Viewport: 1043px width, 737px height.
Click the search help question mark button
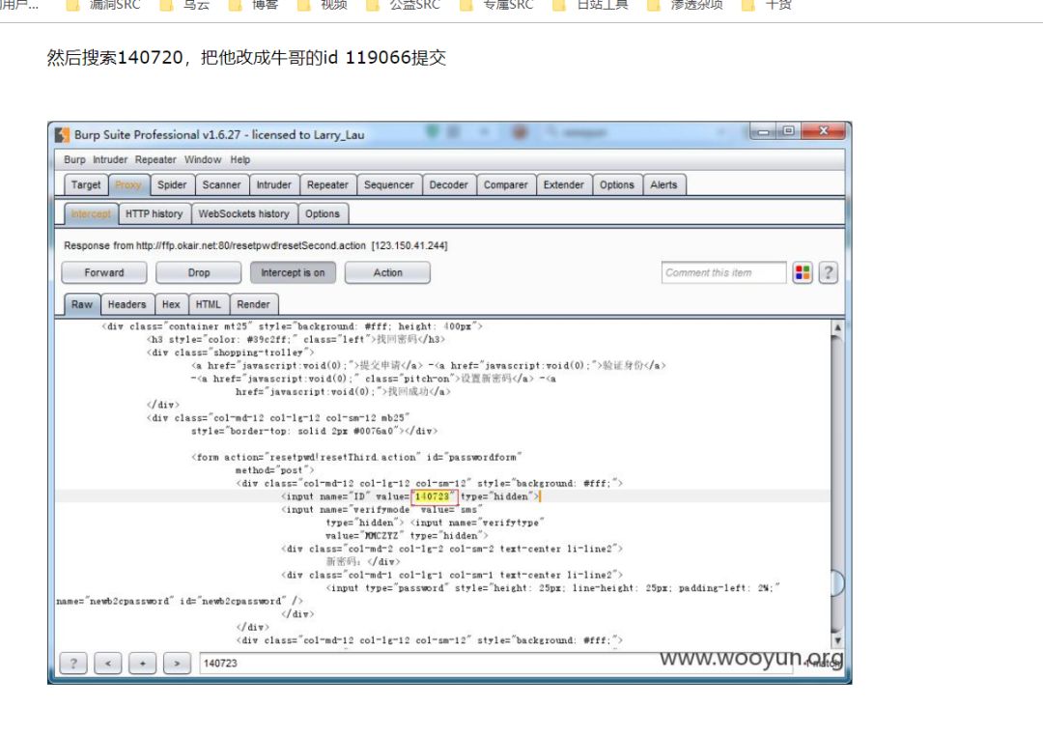tap(73, 664)
